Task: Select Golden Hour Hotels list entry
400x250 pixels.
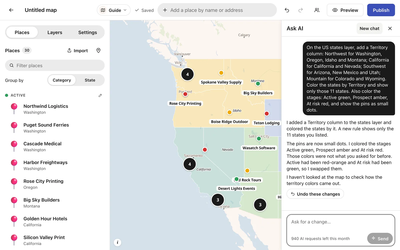Action: coord(55,222)
